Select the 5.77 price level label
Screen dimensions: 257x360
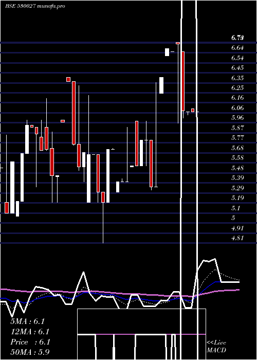point(237,138)
